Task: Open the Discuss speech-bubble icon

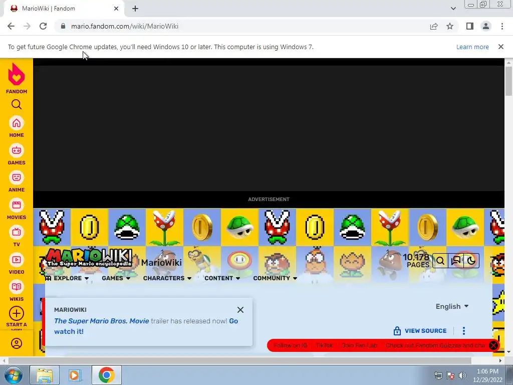Action: point(456,261)
